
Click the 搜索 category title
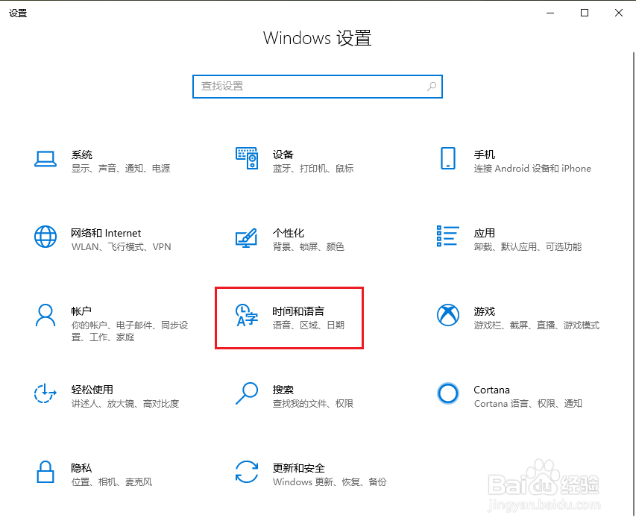(x=283, y=390)
